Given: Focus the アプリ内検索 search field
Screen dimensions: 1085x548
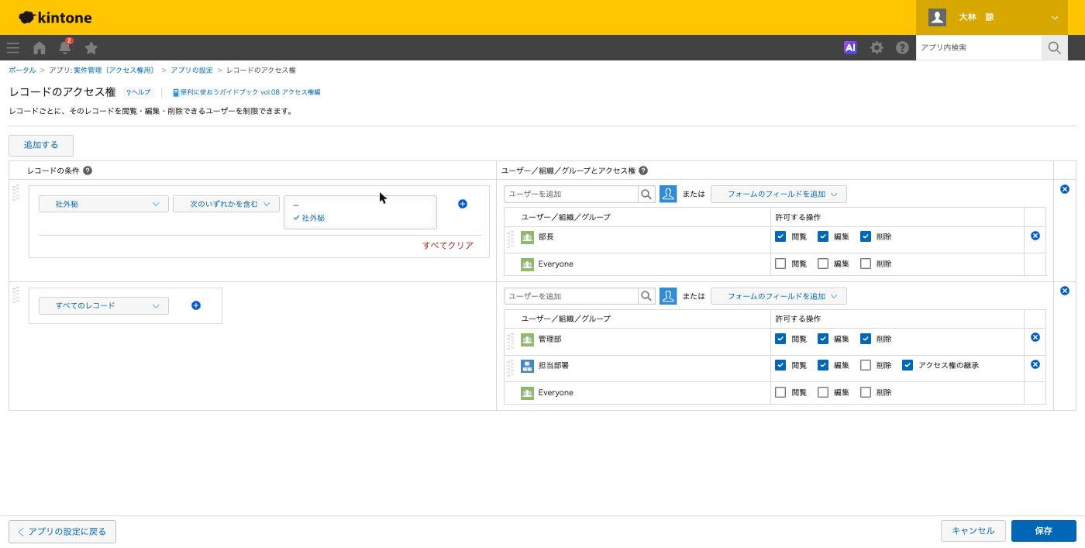Looking at the screenshot, I should [979, 47].
